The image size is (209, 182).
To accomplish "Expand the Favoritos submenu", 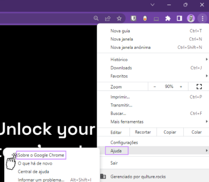I will coord(153,76).
